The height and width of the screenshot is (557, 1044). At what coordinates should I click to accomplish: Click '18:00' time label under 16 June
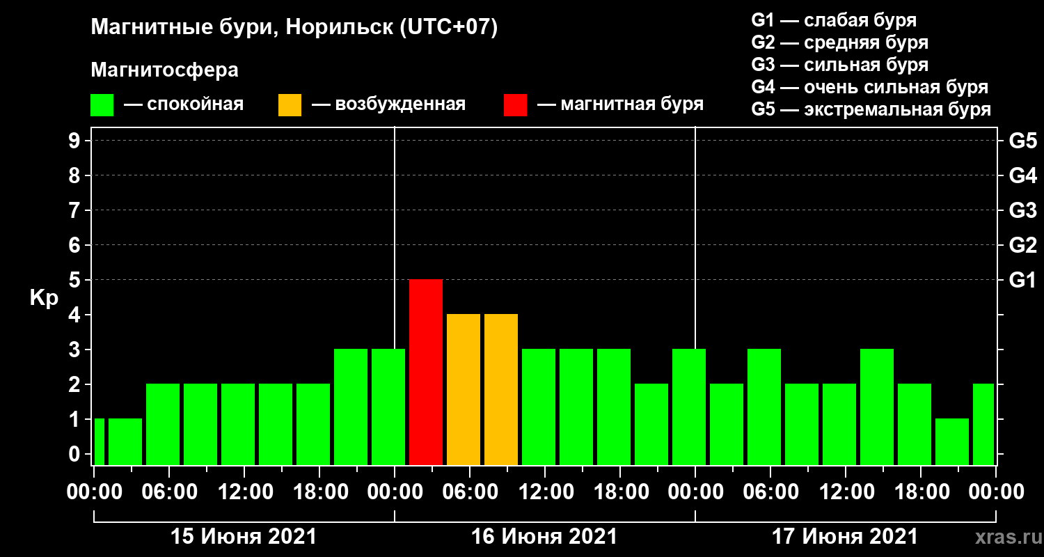tap(620, 492)
